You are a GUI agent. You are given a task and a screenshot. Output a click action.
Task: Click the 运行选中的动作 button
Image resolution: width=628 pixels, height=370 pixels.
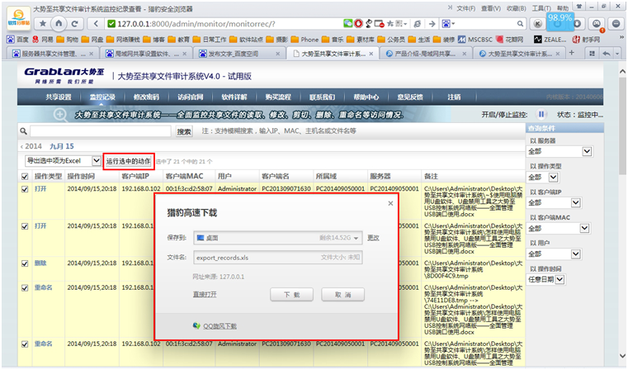[x=128, y=160]
